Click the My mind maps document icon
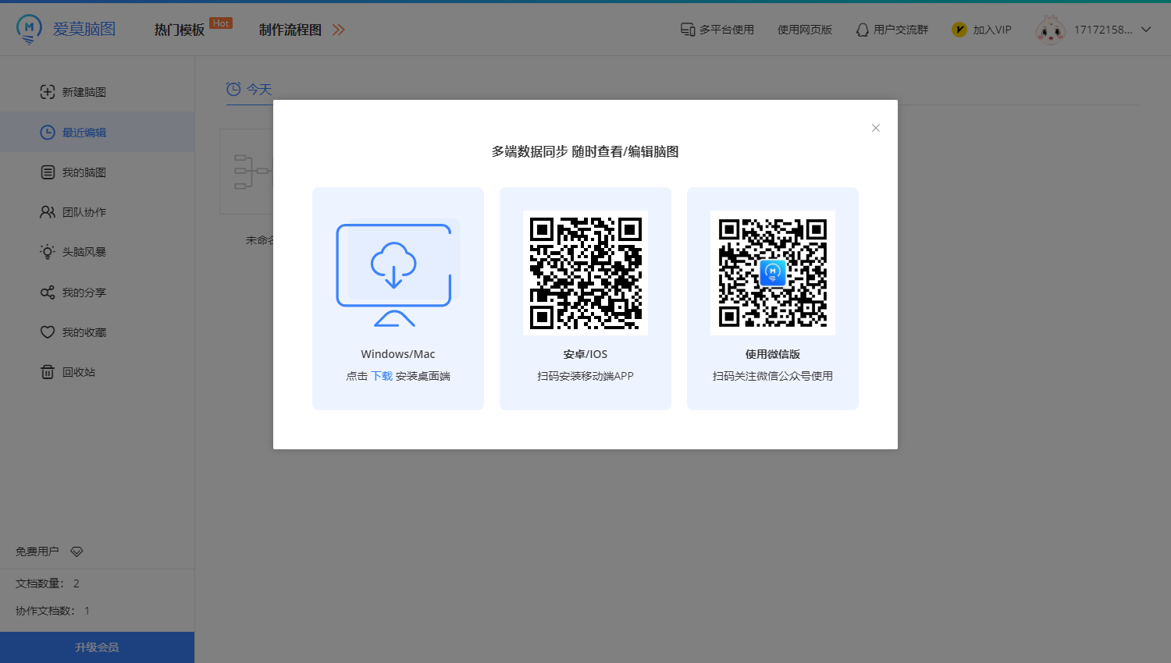The width and height of the screenshot is (1171, 663). [x=48, y=172]
